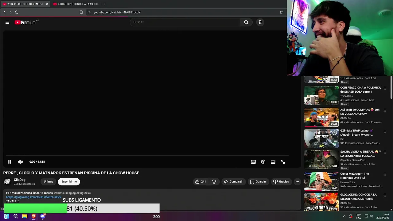The image size is (393, 221).
Task: Save video with Guardar button
Action: (x=258, y=182)
